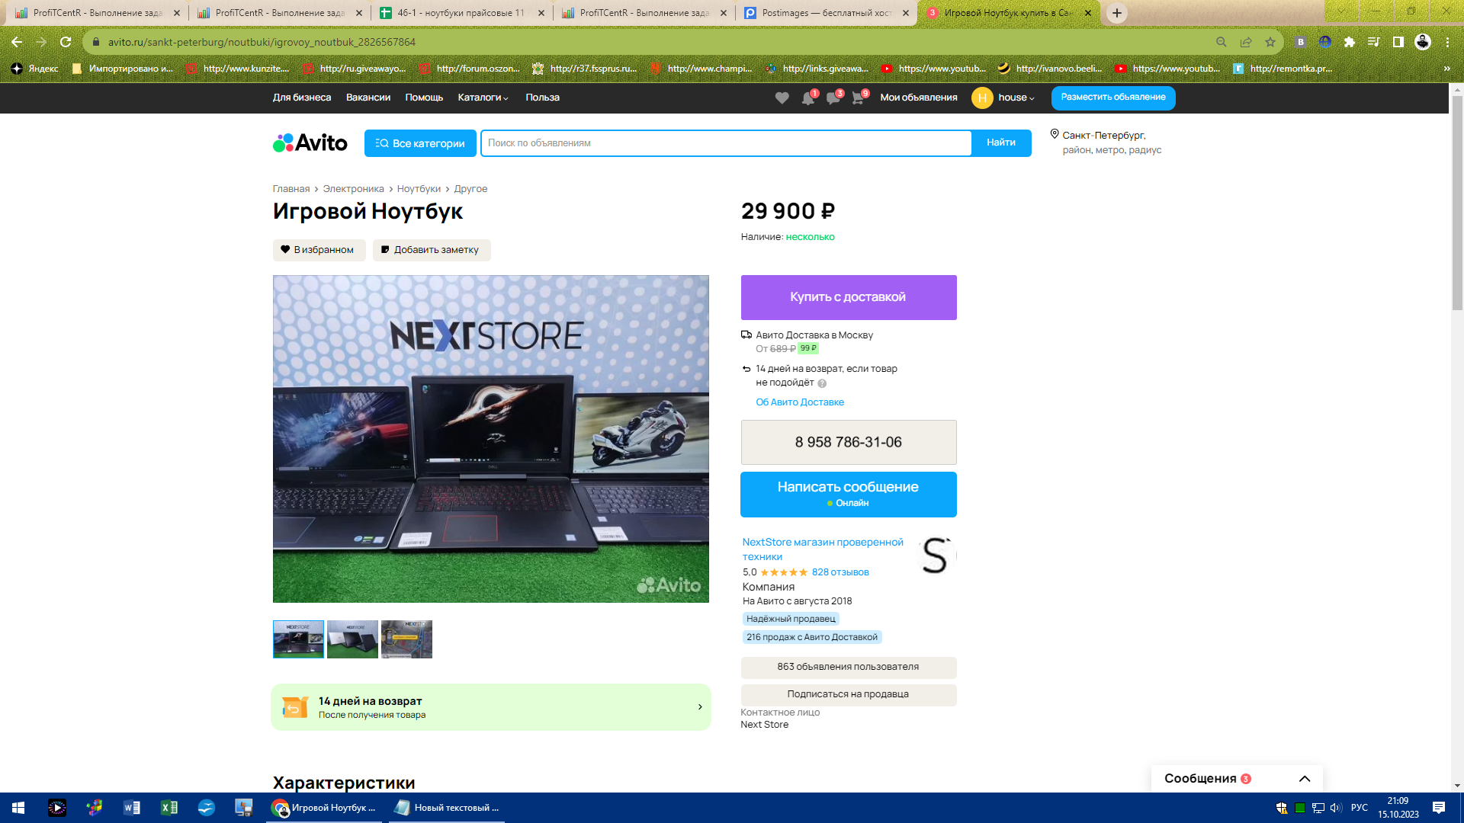Screen dimensions: 1464x823
Task: Open the 'house' profile dropdown
Action: coord(1016,98)
